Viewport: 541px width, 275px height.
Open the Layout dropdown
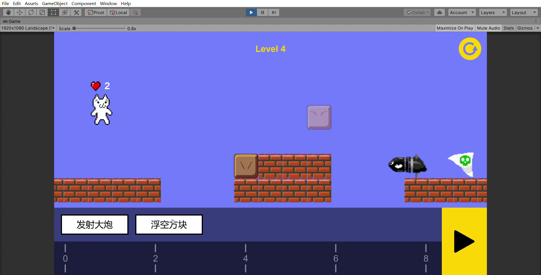pos(524,12)
